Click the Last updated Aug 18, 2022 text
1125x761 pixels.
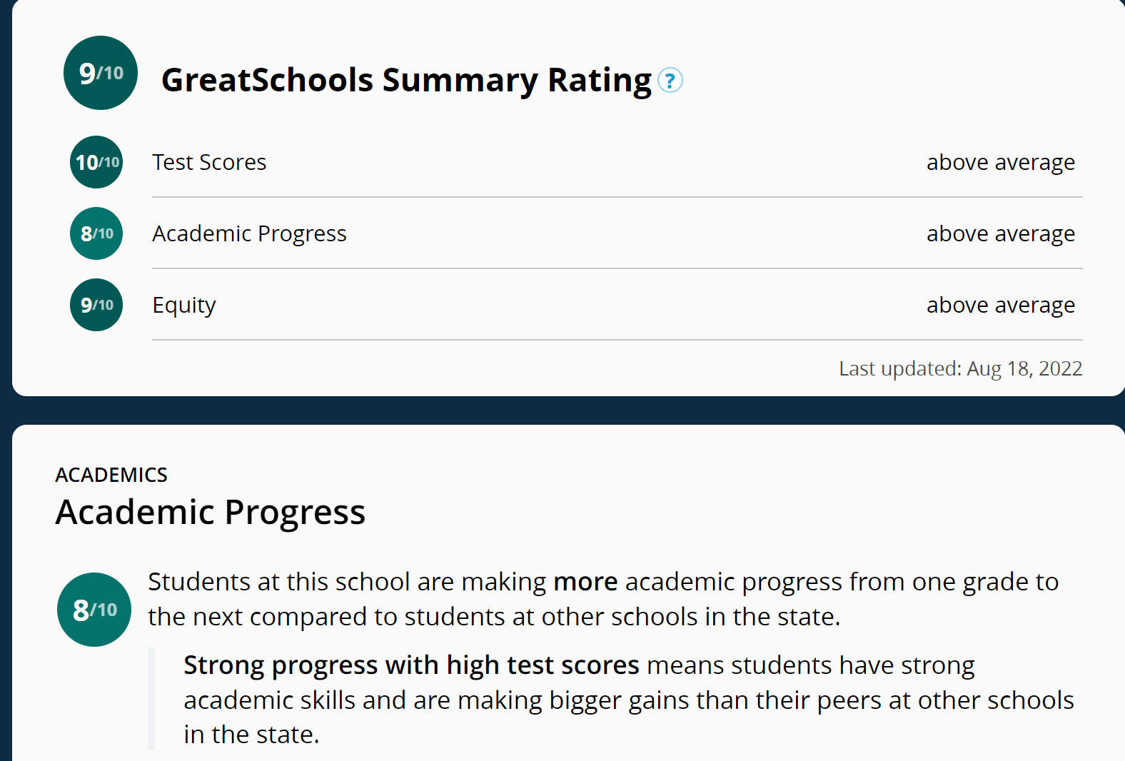pos(960,368)
